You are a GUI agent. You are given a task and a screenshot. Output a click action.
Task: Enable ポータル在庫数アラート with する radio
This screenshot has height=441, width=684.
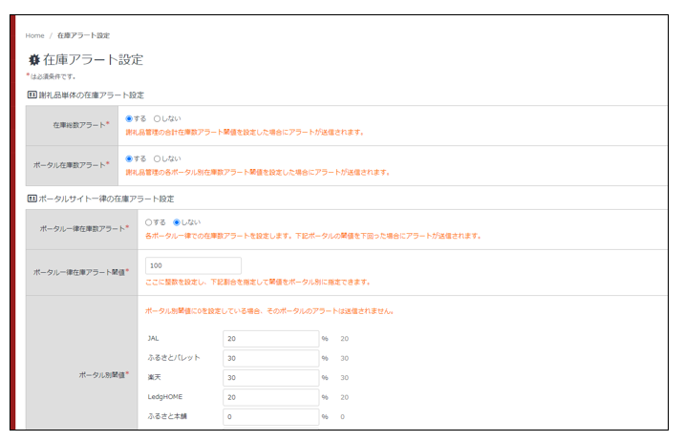coord(130,158)
